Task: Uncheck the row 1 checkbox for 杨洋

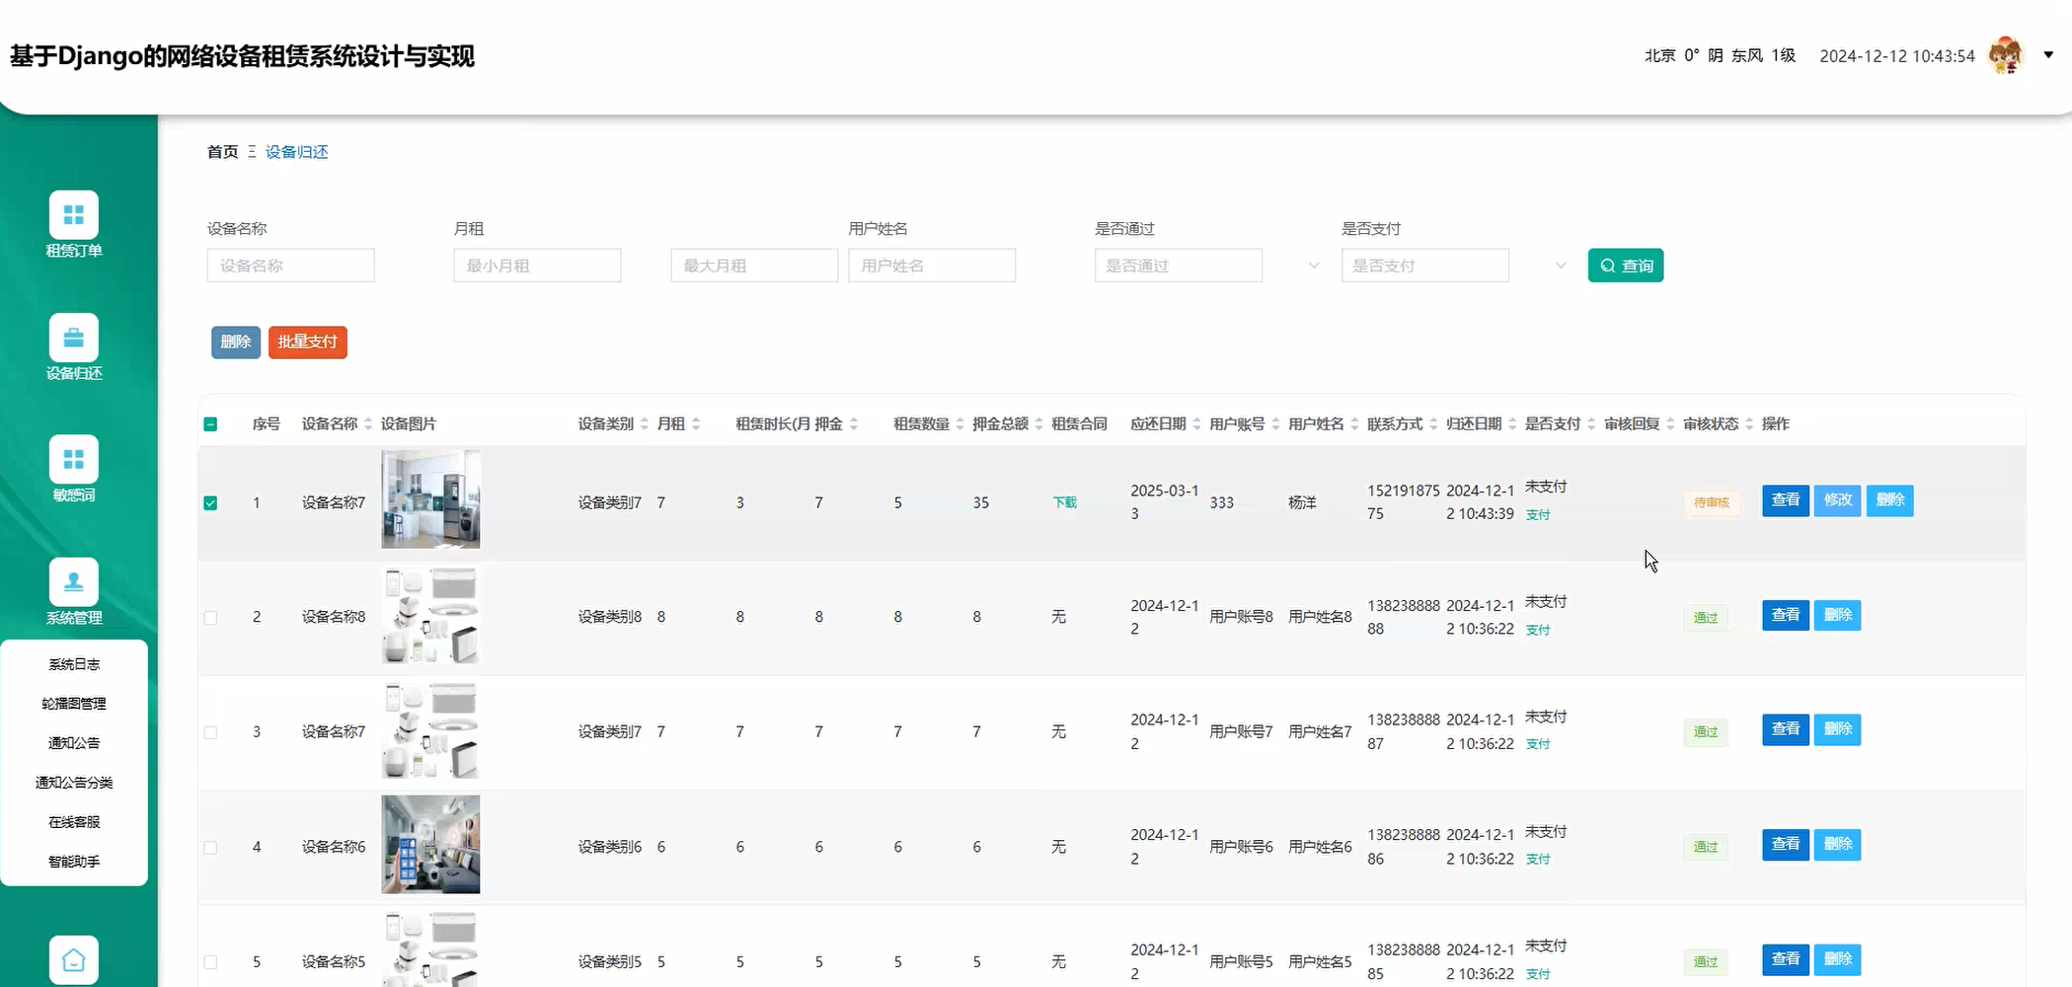Action: point(210,503)
